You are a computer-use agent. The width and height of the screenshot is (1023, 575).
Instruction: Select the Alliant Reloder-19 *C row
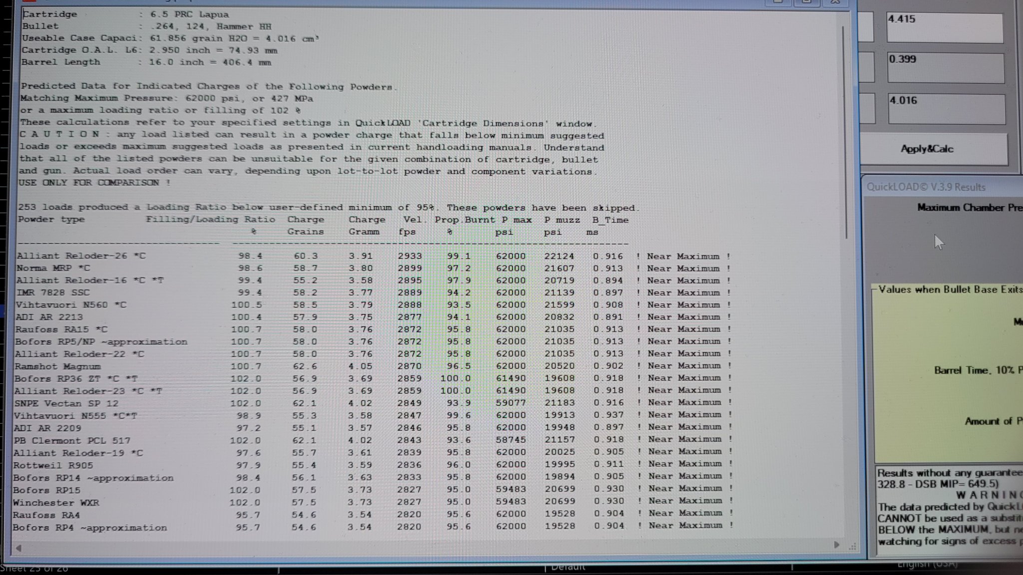tap(374, 453)
